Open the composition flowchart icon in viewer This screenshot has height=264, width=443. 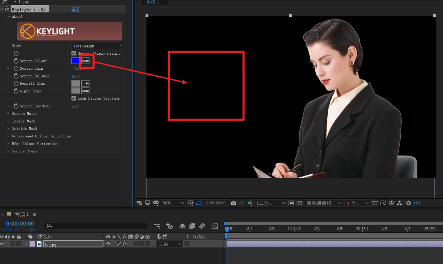point(400,203)
